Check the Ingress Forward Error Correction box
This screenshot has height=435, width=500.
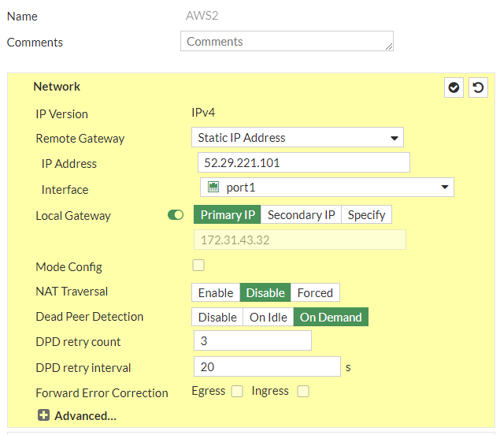click(303, 391)
